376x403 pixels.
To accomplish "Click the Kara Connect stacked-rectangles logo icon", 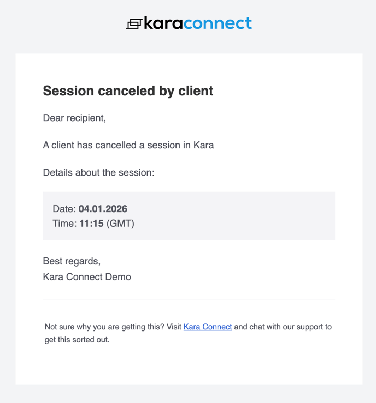I will pyautogui.click(x=134, y=23).
